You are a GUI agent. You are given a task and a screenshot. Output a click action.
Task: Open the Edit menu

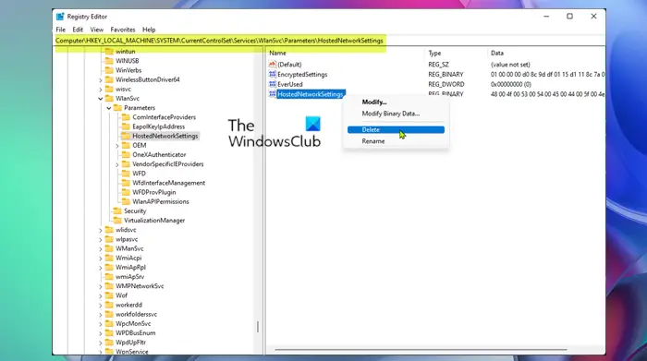(78, 30)
